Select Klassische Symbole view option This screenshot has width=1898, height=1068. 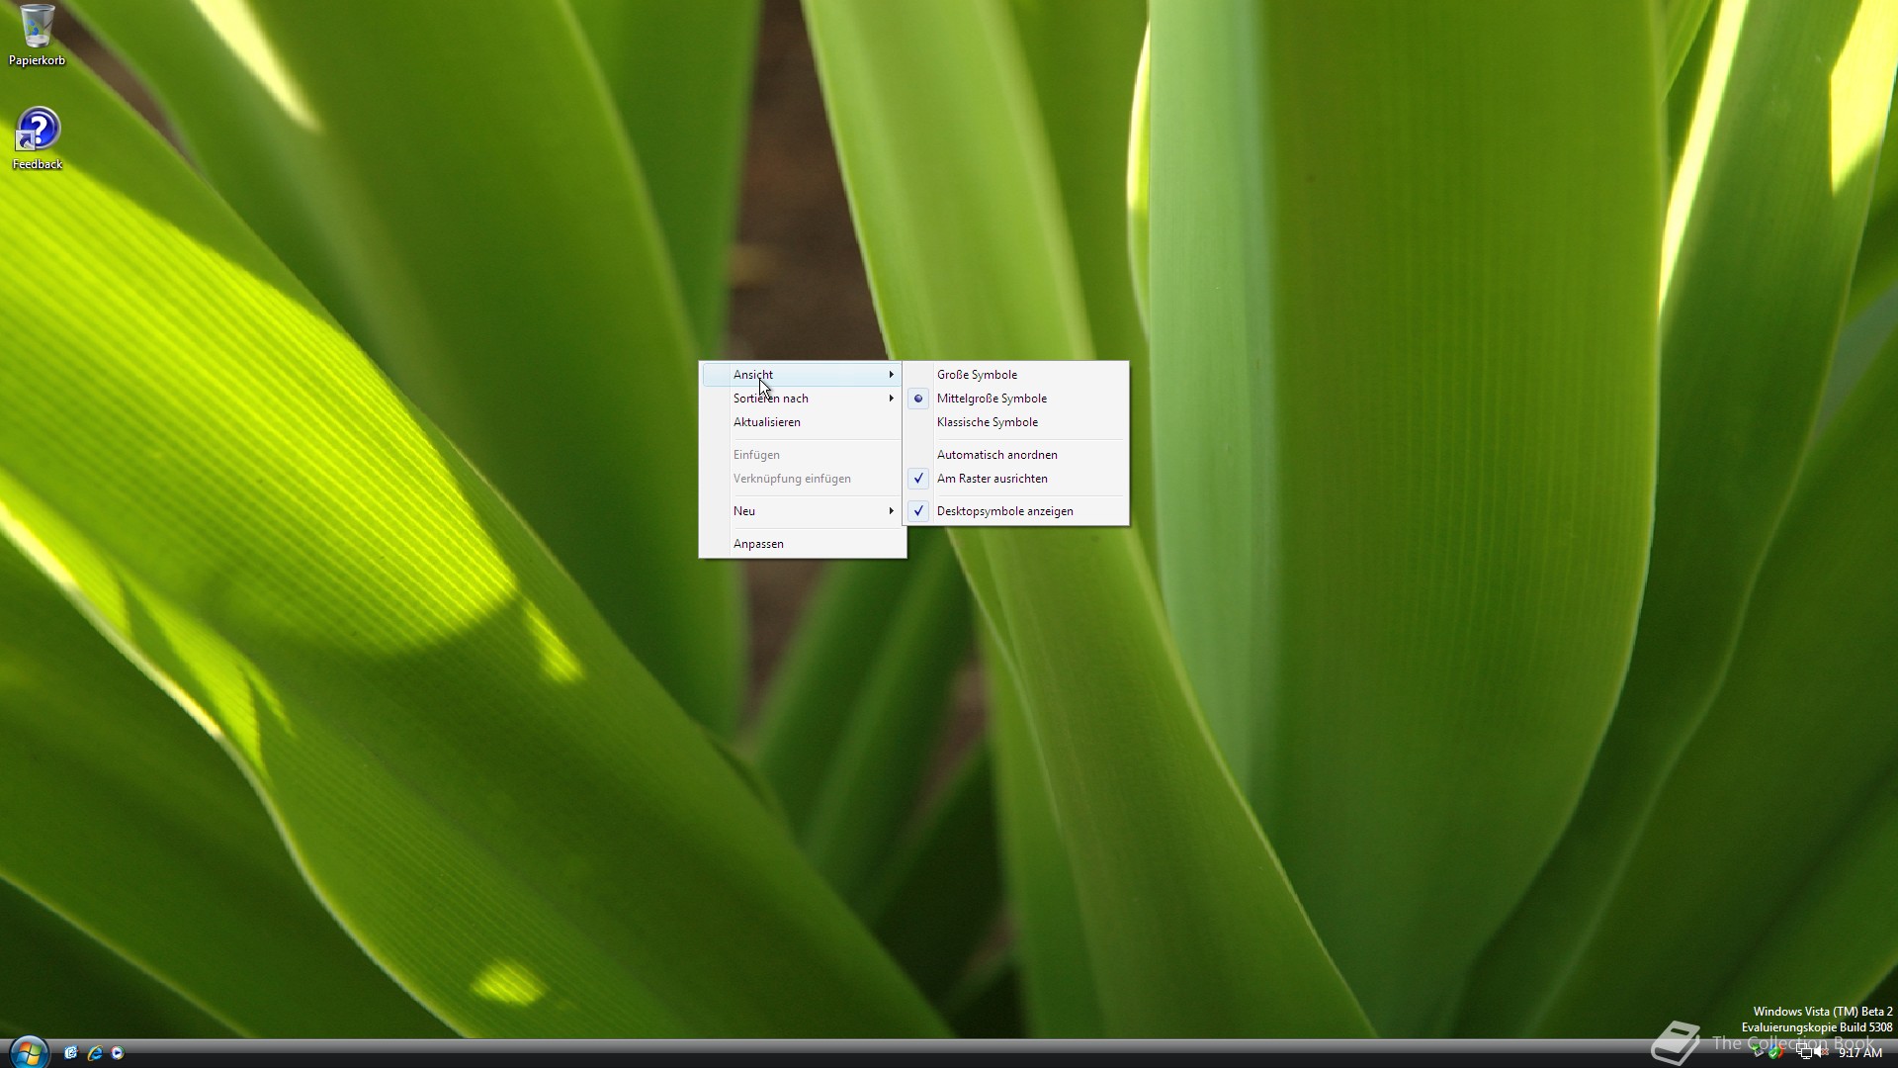click(1016, 422)
